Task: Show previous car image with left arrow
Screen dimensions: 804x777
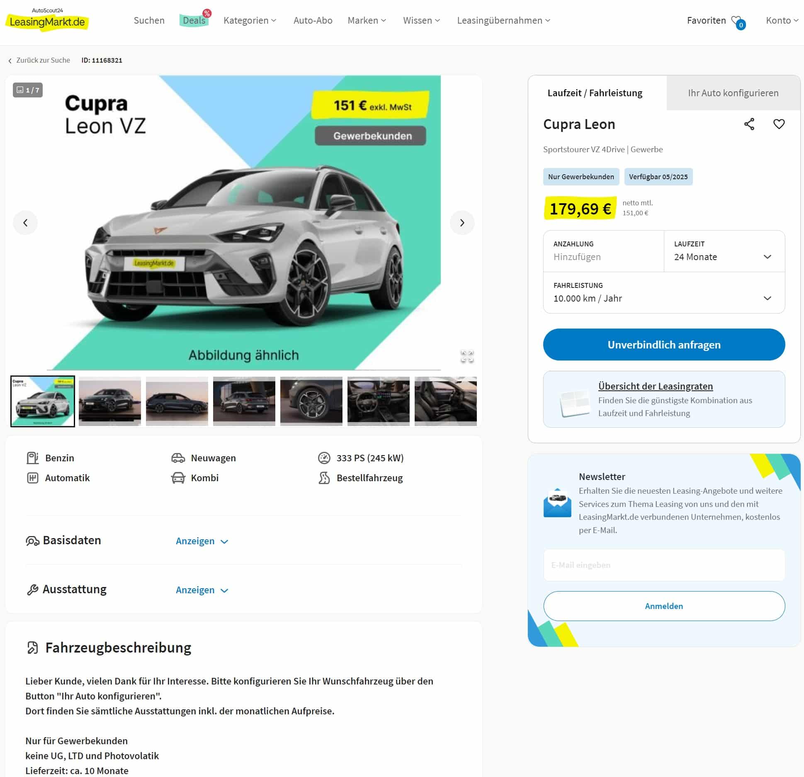Action: point(25,223)
